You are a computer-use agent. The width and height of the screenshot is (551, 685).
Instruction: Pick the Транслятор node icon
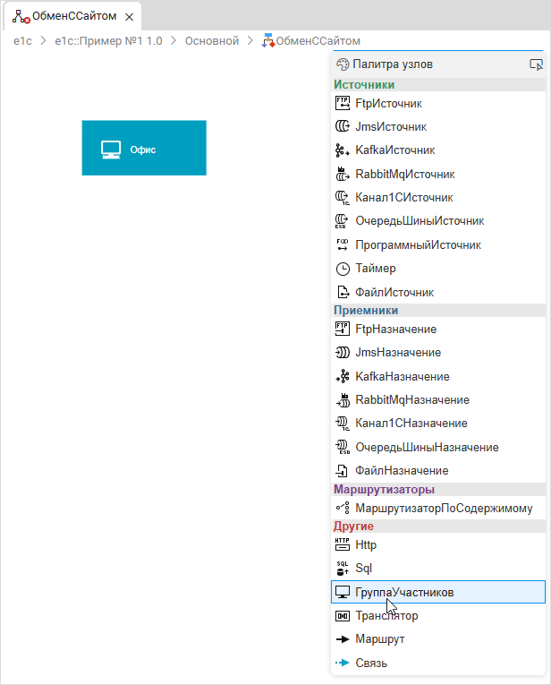[x=341, y=616]
